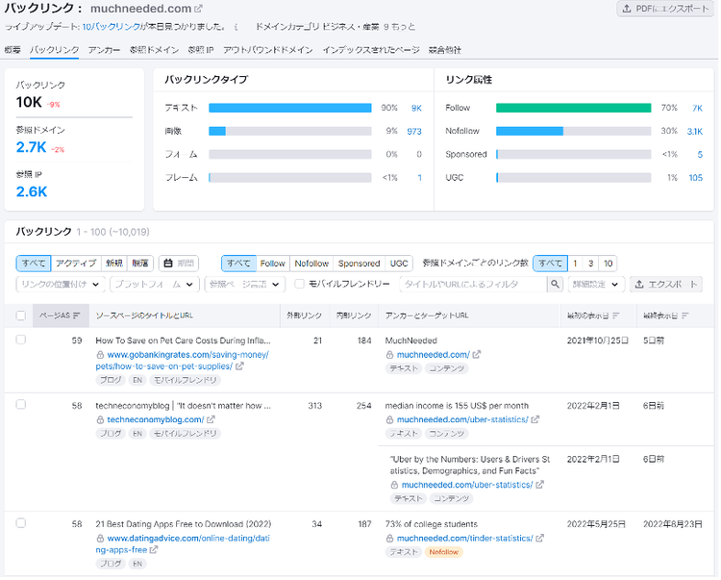Viewport: 721px width, 580px height.
Task: Click the Export button above table
Action: (x=666, y=285)
